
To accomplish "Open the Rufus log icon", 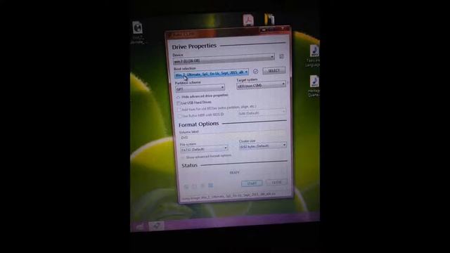I will 211,186.
